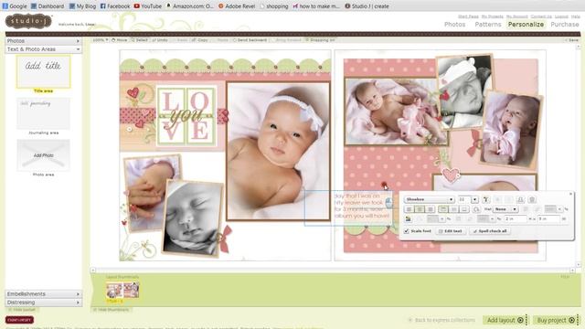Click the trash delete icon in text panel

pyautogui.click(x=532, y=199)
